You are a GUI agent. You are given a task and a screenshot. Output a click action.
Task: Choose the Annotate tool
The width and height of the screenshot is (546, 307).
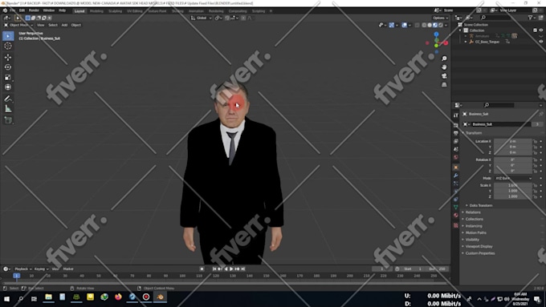pyautogui.click(x=8, y=99)
